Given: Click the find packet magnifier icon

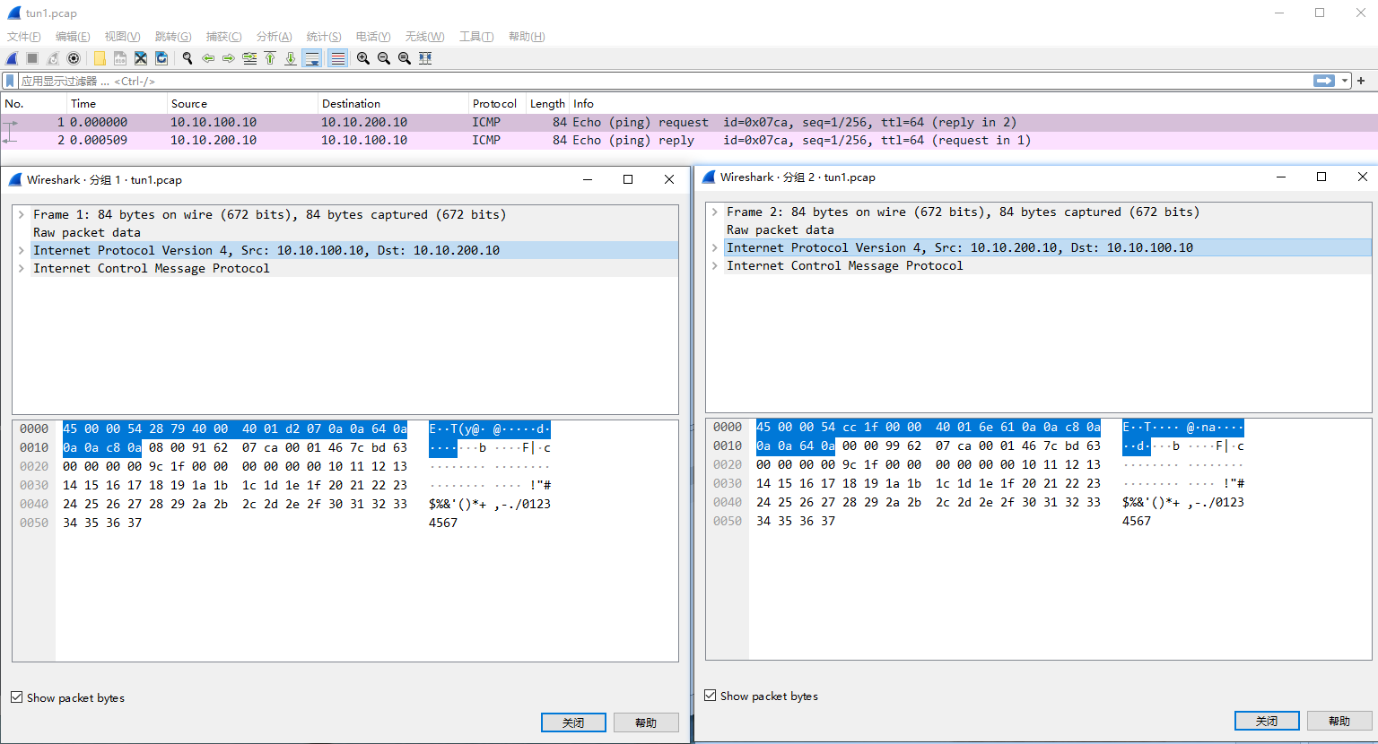Looking at the screenshot, I should pos(188,58).
